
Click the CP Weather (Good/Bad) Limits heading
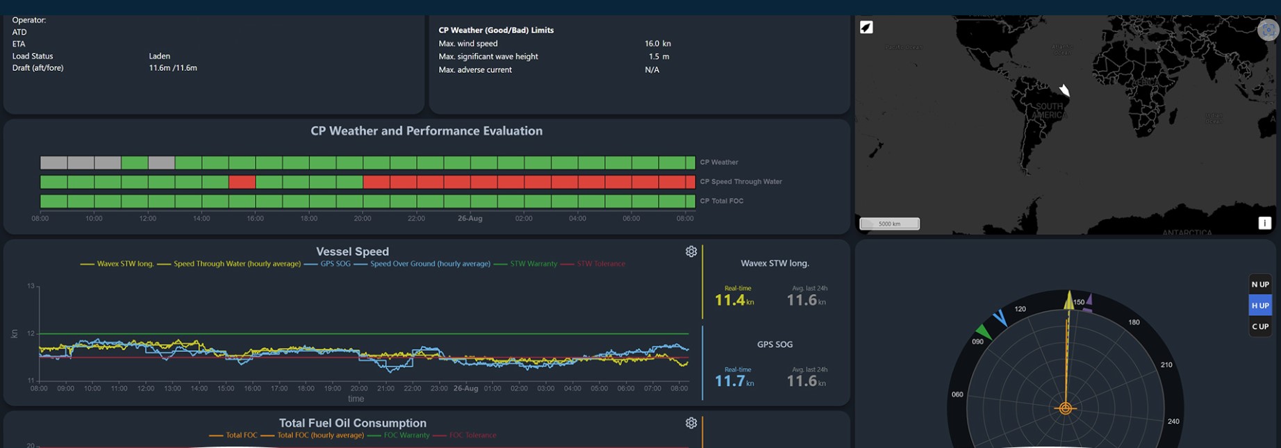pos(496,31)
